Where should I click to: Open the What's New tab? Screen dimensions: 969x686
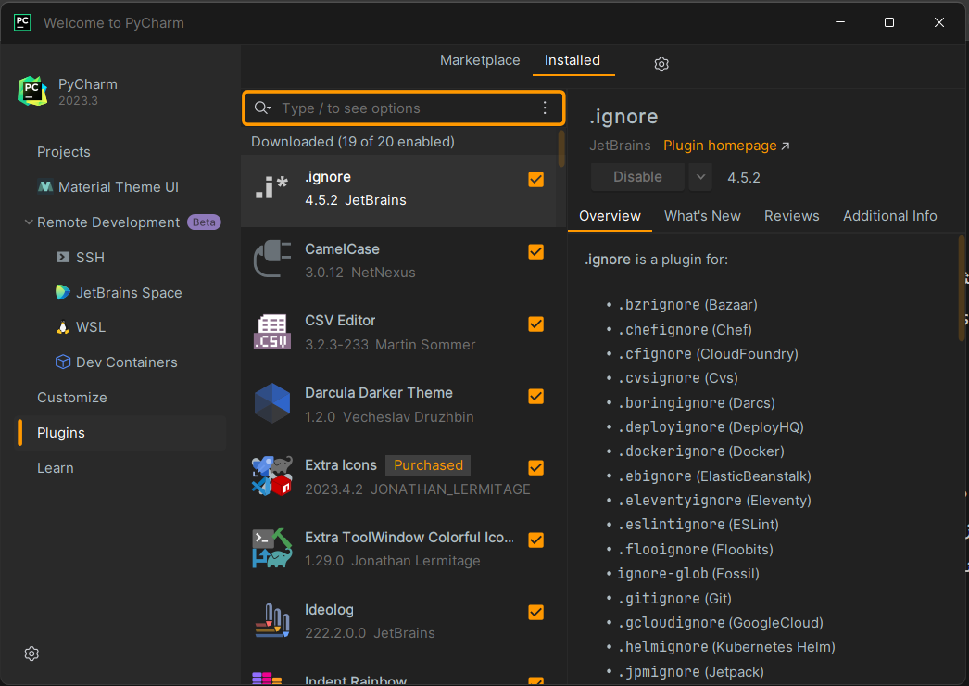(x=702, y=215)
